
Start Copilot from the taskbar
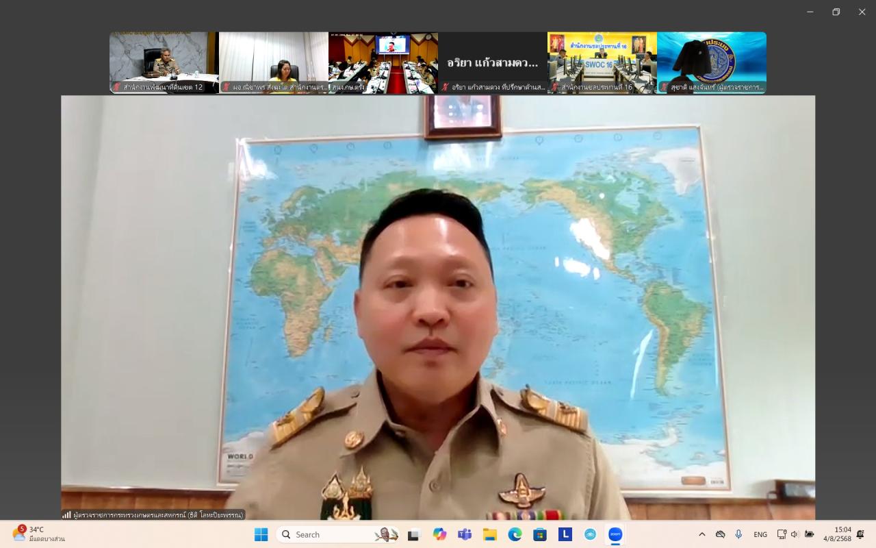click(440, 534)
